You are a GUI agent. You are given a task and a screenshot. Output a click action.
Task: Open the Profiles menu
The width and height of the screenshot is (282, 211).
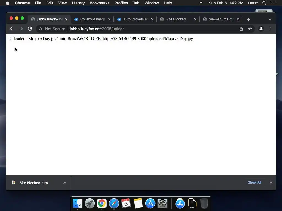point(121,3)
